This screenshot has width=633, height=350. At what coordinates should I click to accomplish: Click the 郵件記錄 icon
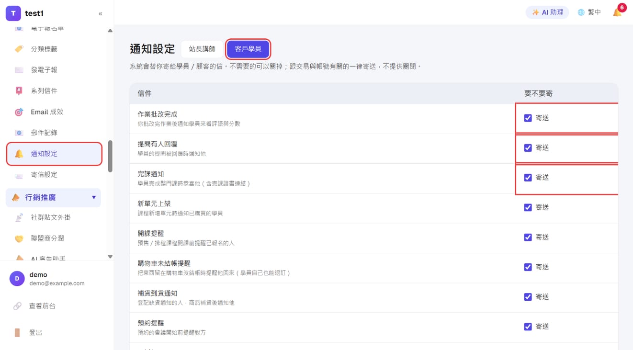pyautogui.click(x=19, y=133)
